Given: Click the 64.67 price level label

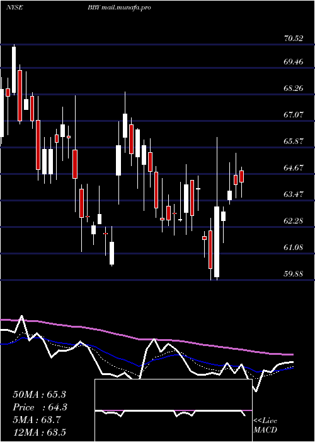Looking at the screenshot, I should (294, 168).
